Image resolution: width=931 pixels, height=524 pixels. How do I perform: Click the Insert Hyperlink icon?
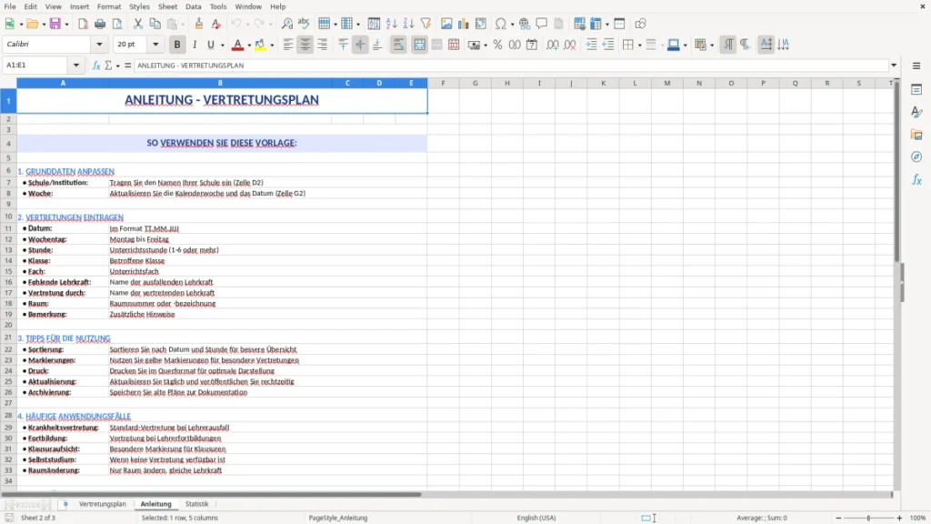[525, 24]
